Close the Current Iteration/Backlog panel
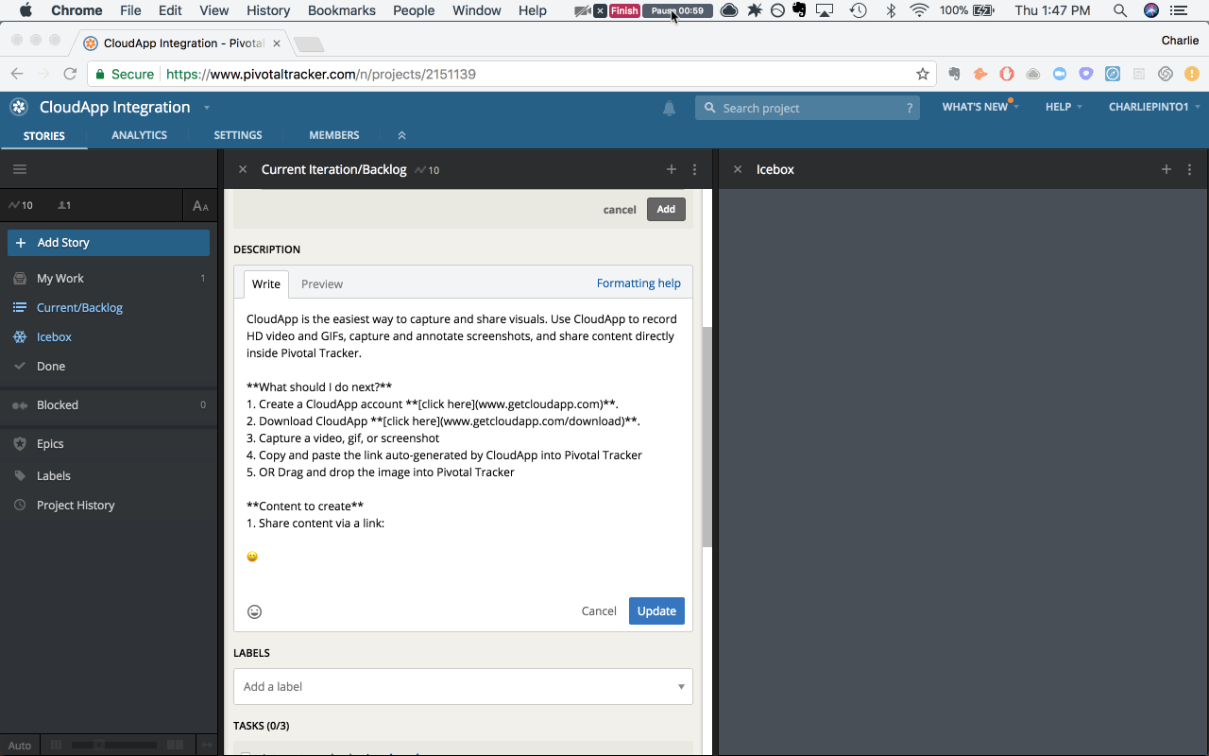Viewport: 1209px width, 756px height. tap(243, 169)
